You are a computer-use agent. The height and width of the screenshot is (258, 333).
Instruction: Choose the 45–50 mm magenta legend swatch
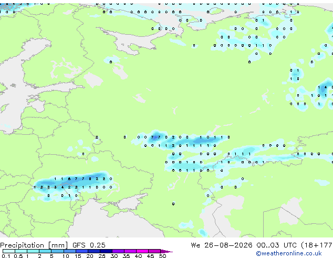(x=154, y=251)
